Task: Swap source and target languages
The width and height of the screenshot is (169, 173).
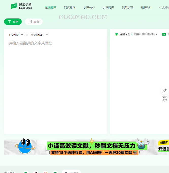Action: (27, 35)
